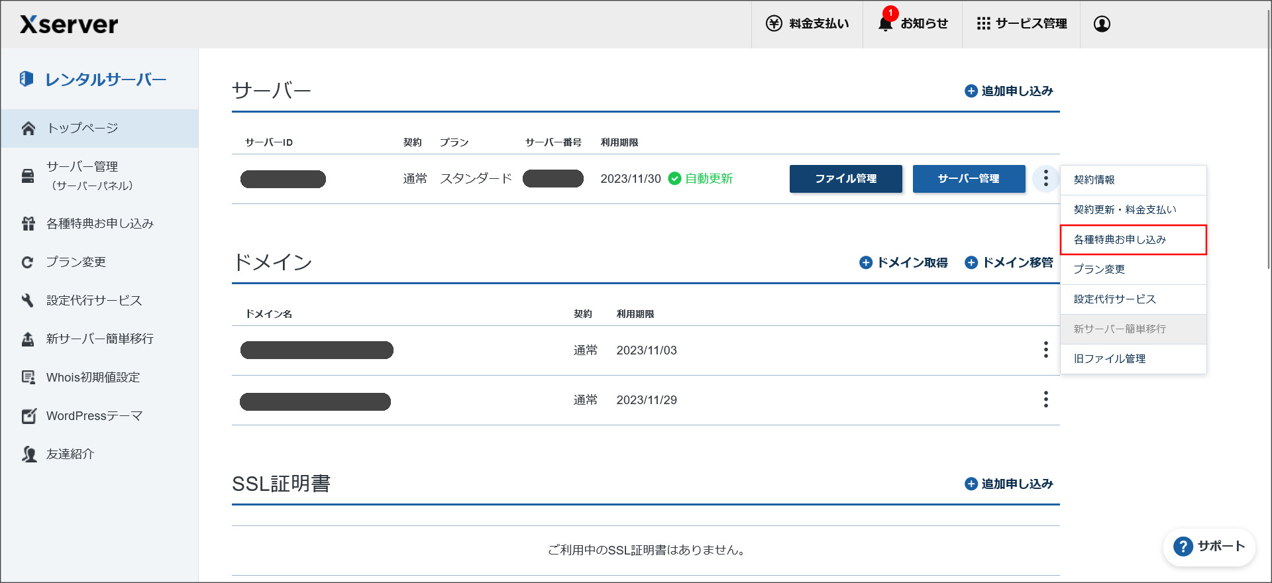This screenshot has width=1272, height=583.
Task: Click the red notification badge showing 1
Action: [x=890, y=13]
